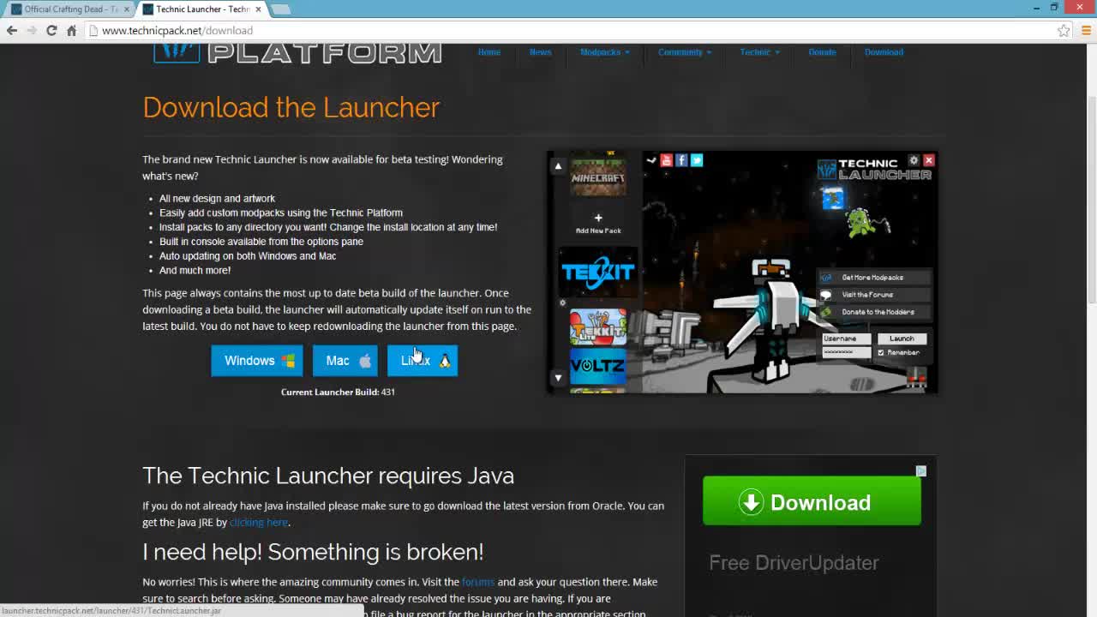
Task: Click Get More Modpacks in preview
Action: pos(872,278)
